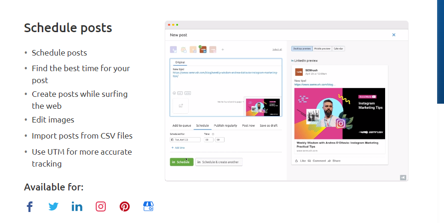Screen dimensions: 444x223
Task: Click the SEMrush profile logo in preview
Action: (299, 72)
